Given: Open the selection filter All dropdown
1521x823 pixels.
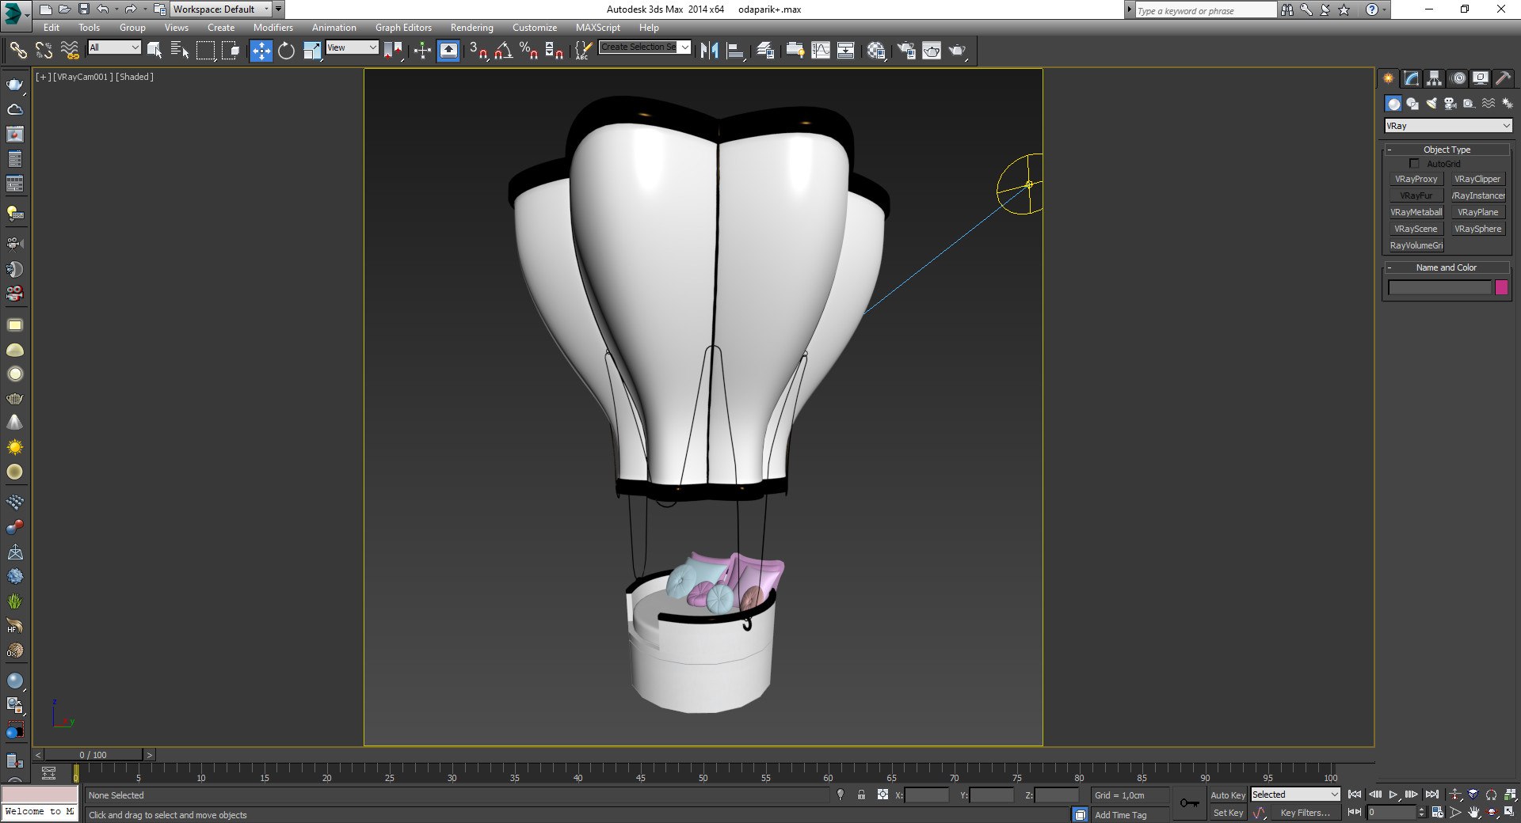Looking at the screenshot, I should 114,47.
